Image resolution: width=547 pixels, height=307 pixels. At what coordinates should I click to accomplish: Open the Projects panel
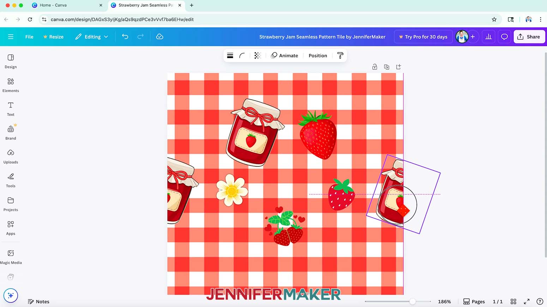pyautogui.click(x=11, y=204)
